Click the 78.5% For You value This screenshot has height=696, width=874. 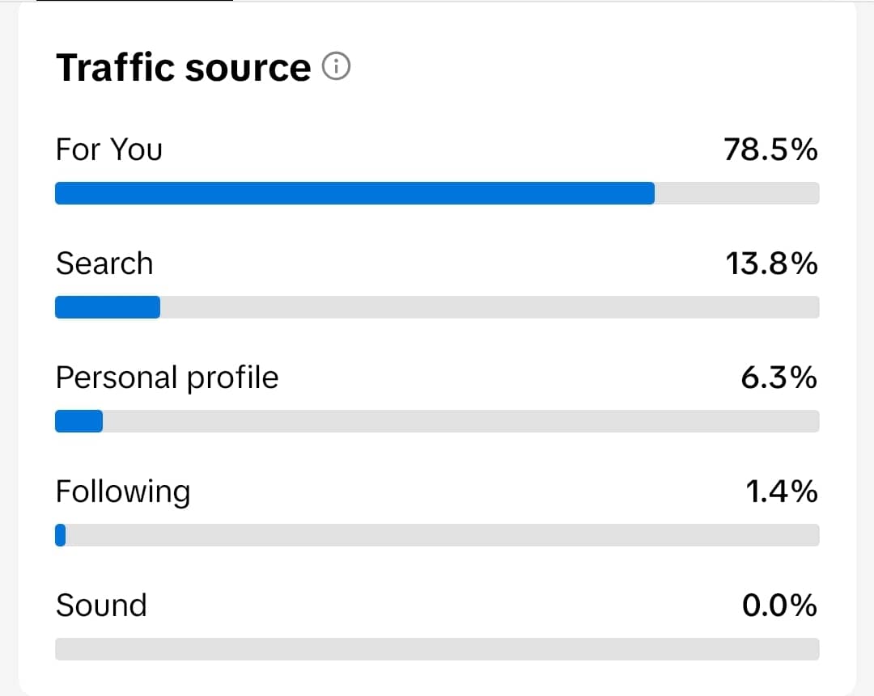click(x=770, y=150)
